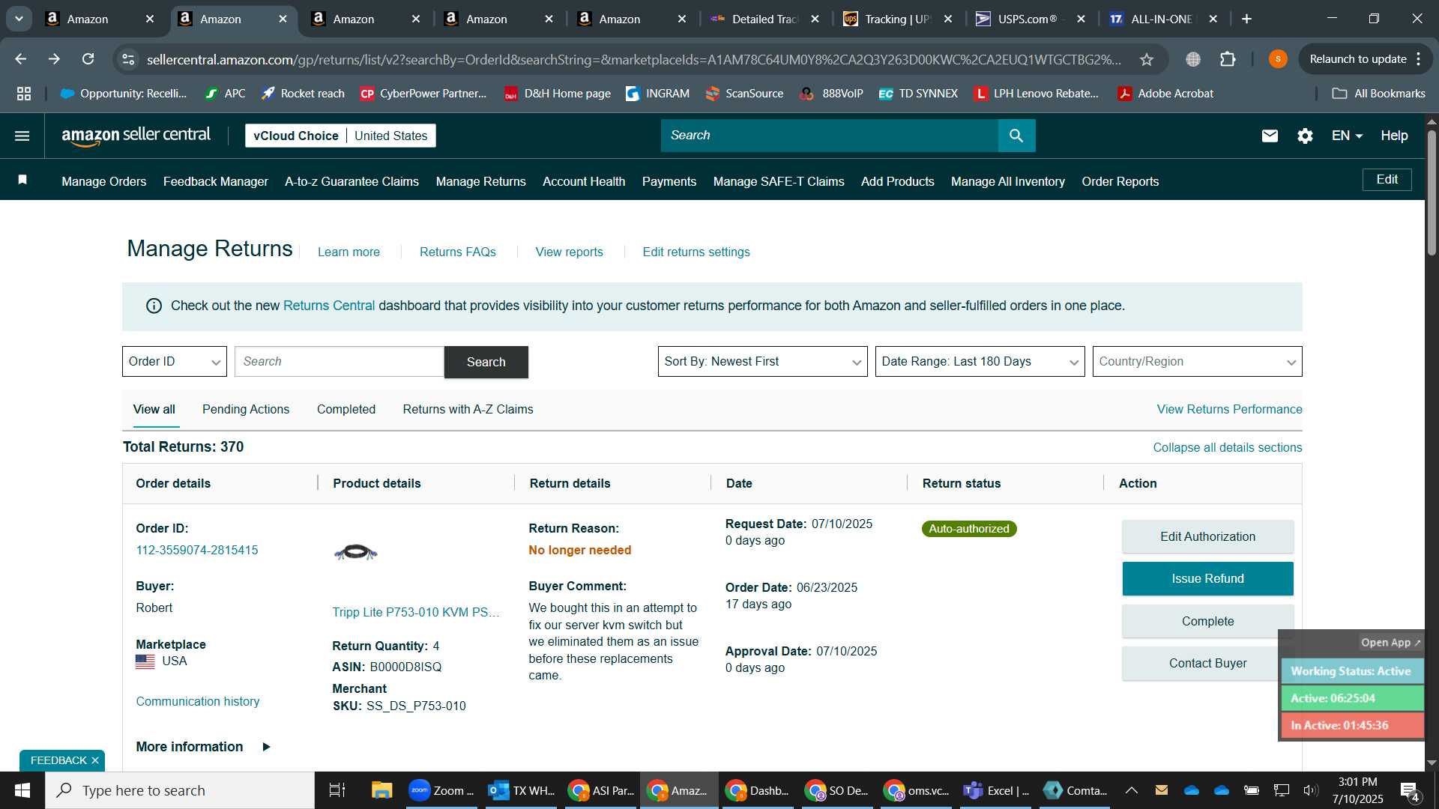The height and width of the screenshot is (809, 1439).
Task: Click the volume speaker tray icon
Action: coord(1310,790)
